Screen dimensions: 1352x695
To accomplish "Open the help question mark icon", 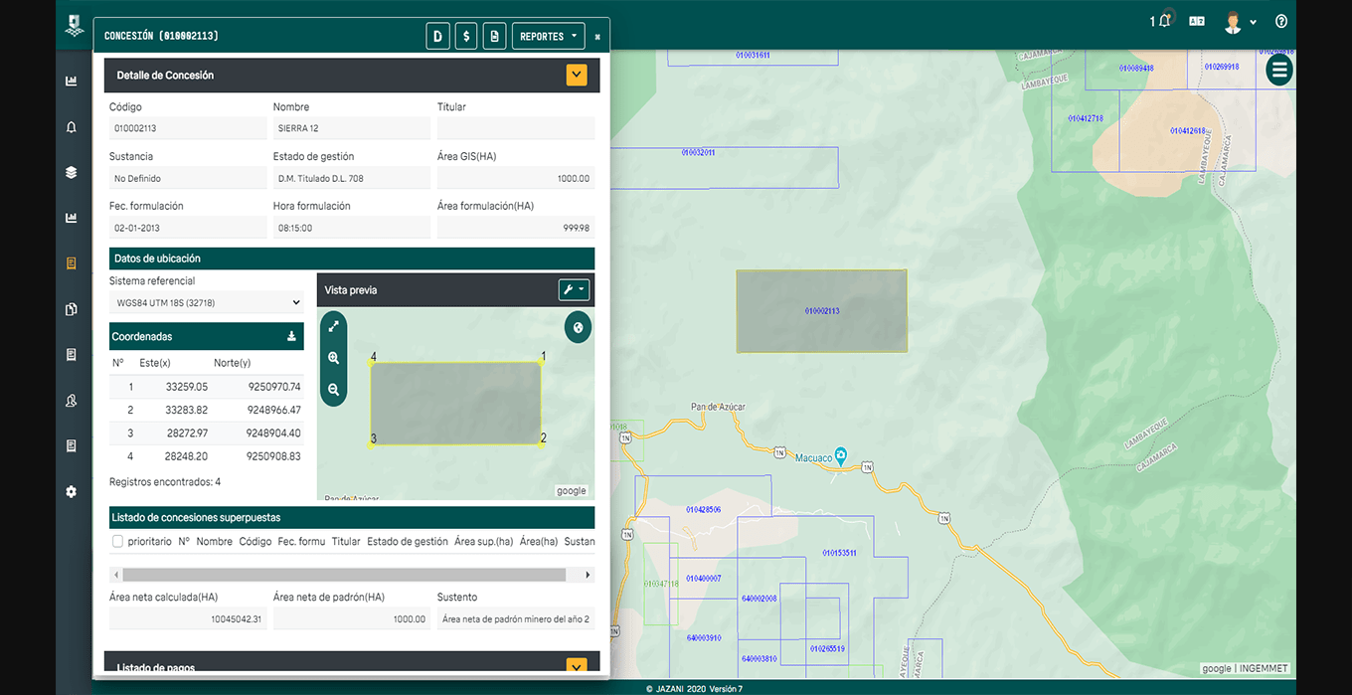I will pos(1281,21).
